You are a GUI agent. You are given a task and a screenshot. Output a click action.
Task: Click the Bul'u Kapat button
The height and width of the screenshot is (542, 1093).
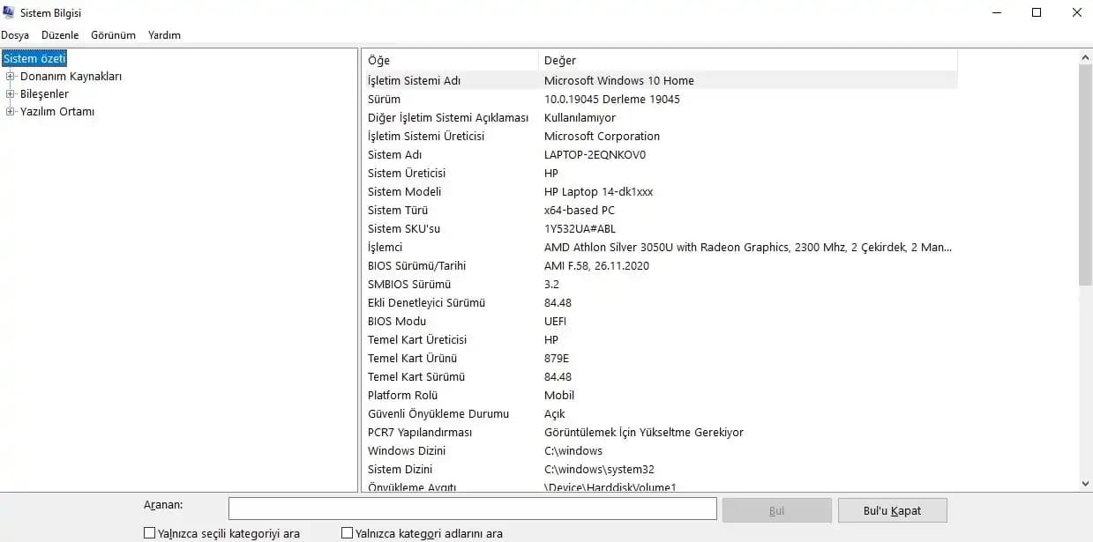click(x=892, y=510)
